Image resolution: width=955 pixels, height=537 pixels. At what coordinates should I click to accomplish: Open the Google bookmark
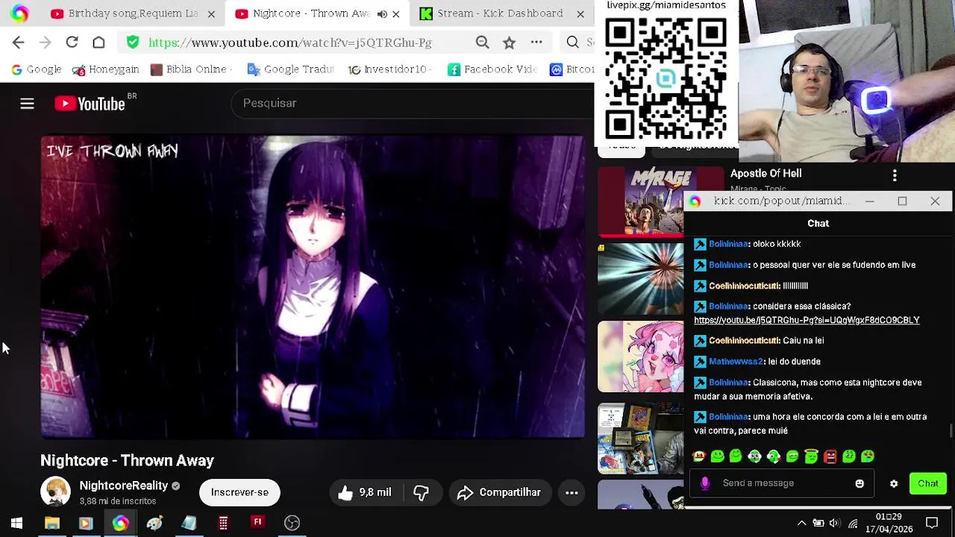(x=37, y=69)
